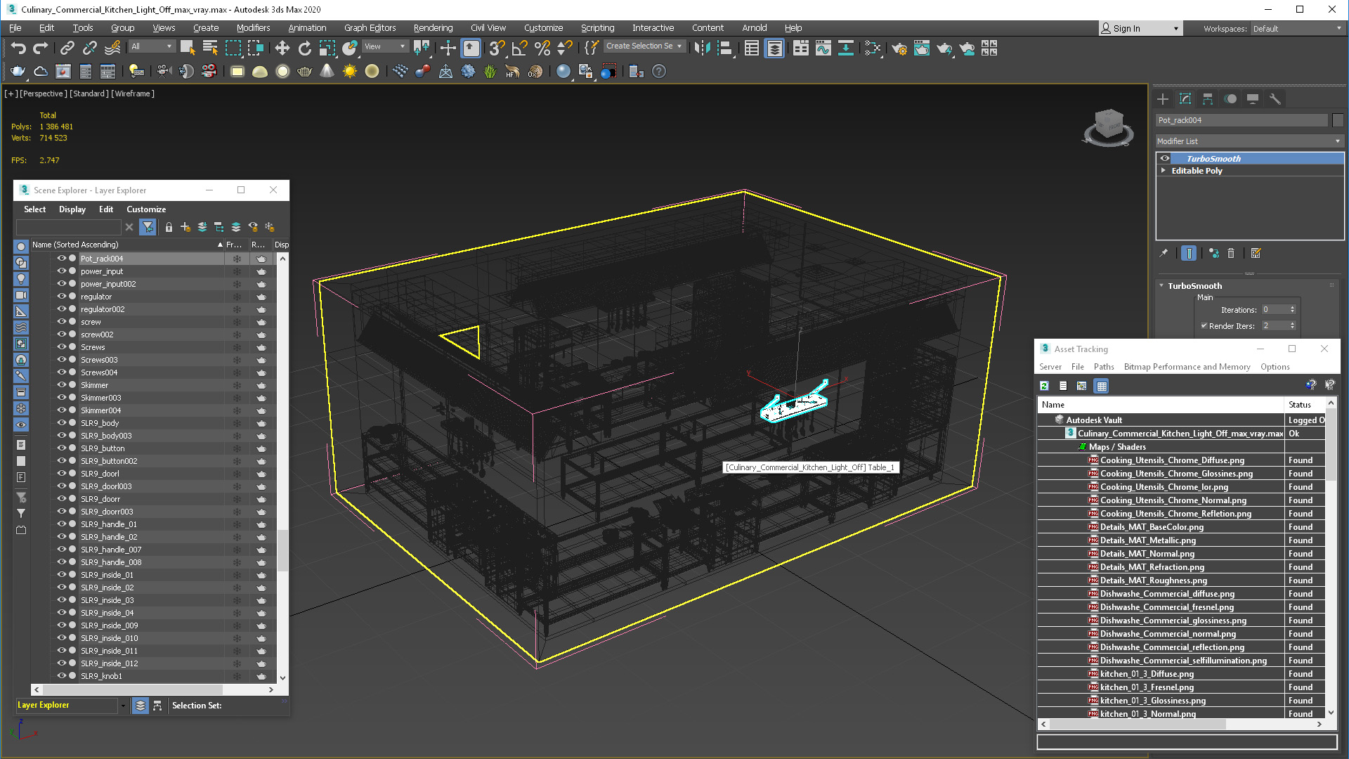Click Configure Modifier Sets icon

pyautogui.click(x=1256, y=253)
